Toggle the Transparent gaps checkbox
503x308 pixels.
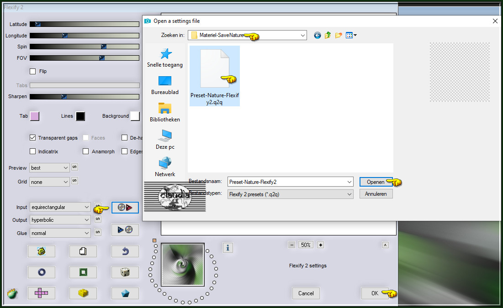(x=33, y=138)
